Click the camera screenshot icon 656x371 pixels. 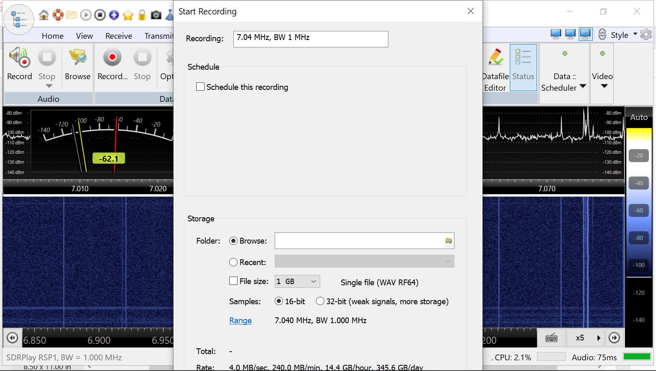(x=156, y=15)
